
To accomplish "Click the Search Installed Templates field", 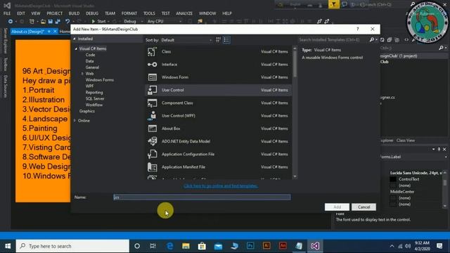I will 333,40.
